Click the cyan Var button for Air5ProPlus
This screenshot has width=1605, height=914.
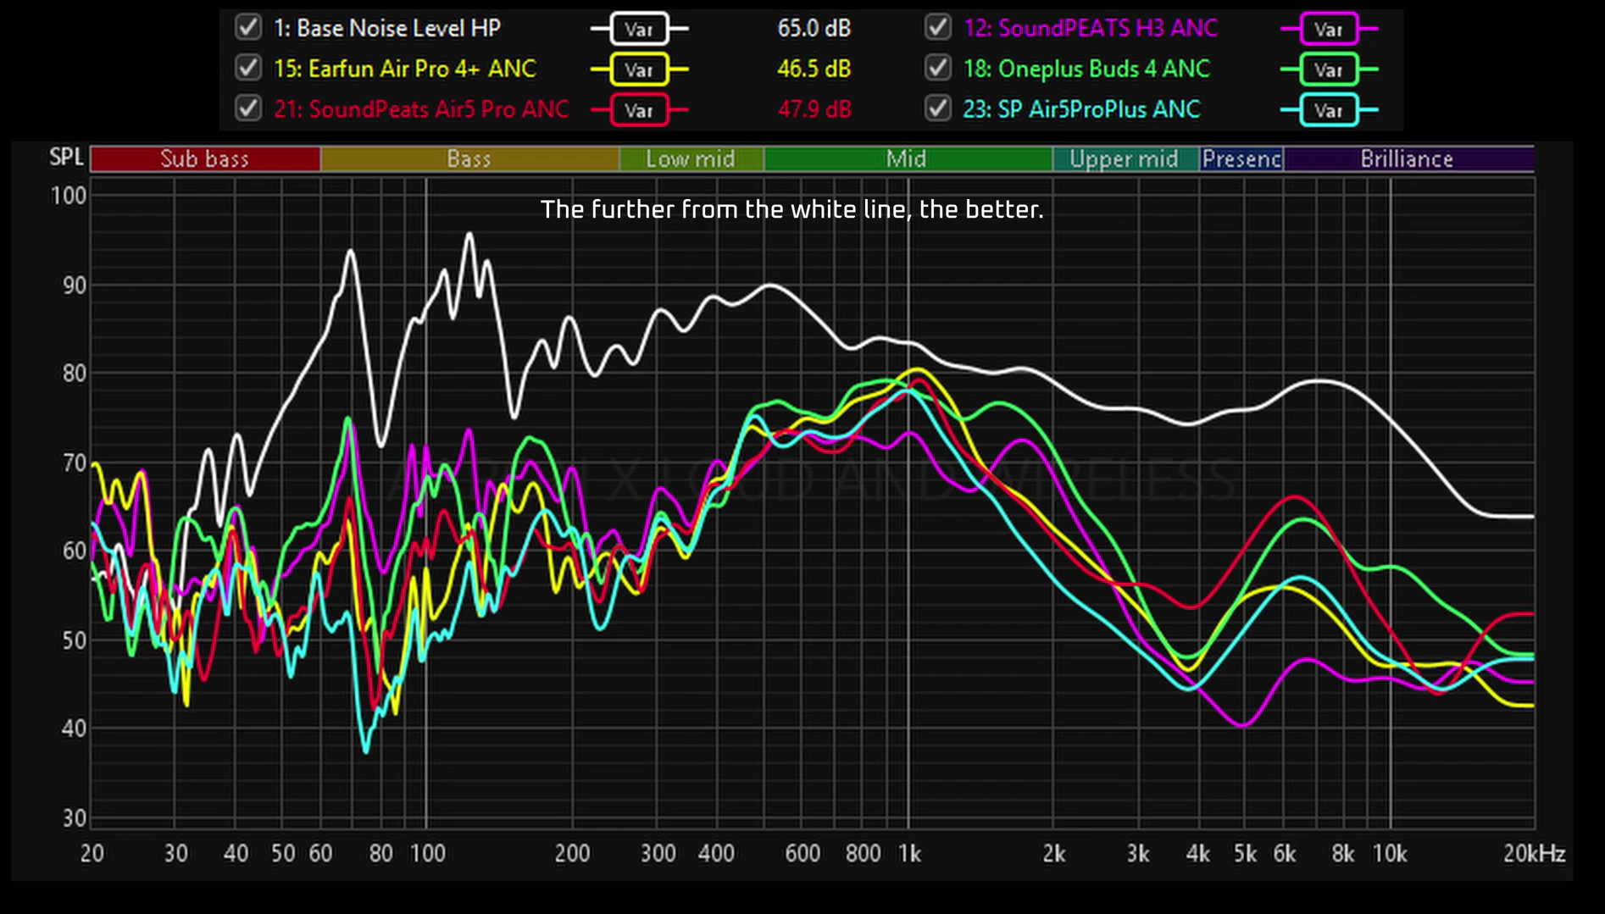point(1329,110)
